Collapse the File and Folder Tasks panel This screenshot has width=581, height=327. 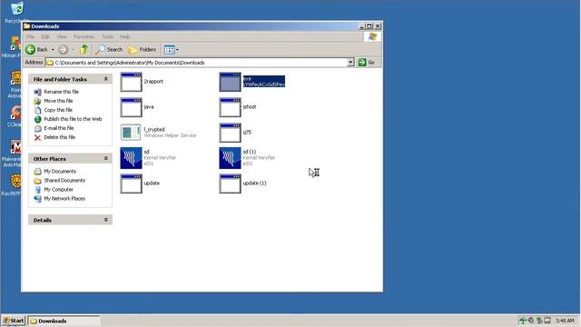click(x=105, y=79)
